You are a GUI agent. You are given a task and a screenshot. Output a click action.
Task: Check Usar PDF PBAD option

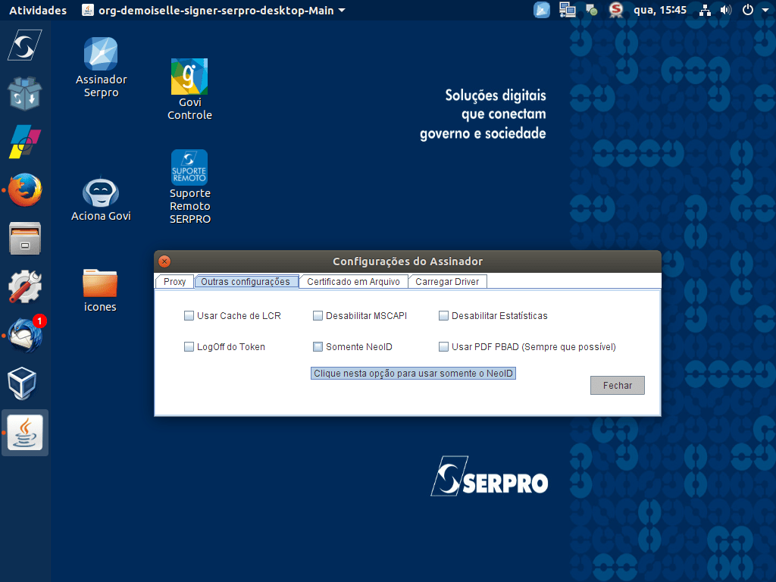coord(443,347)
